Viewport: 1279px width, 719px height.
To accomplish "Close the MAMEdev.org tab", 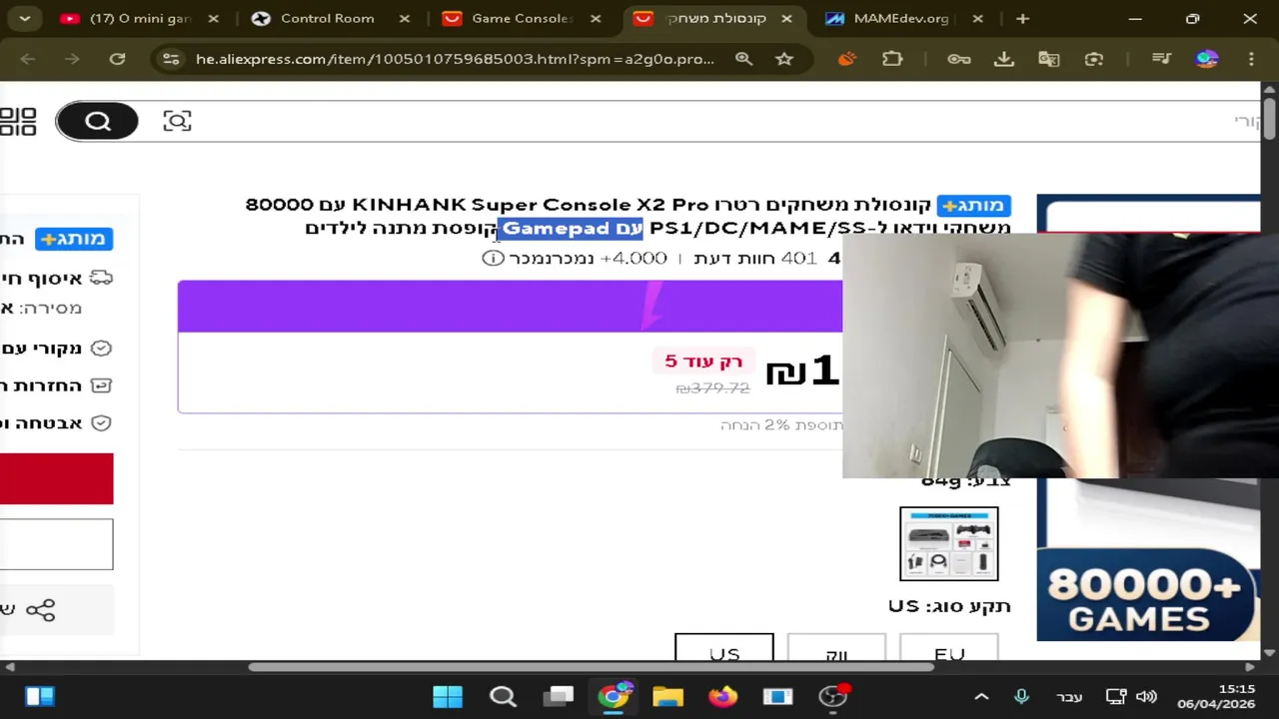I will click(977, 18).
